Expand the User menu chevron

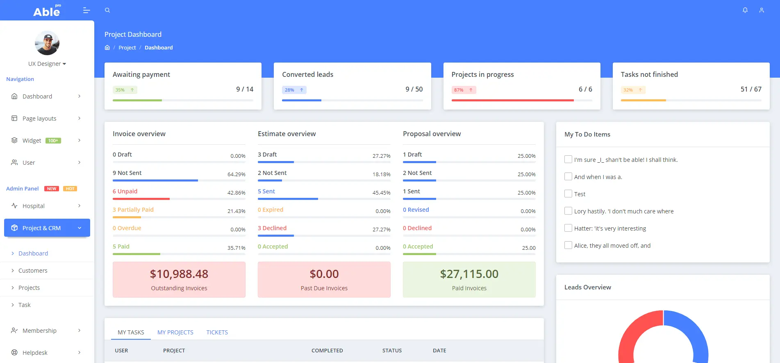(x=79, y=162)
